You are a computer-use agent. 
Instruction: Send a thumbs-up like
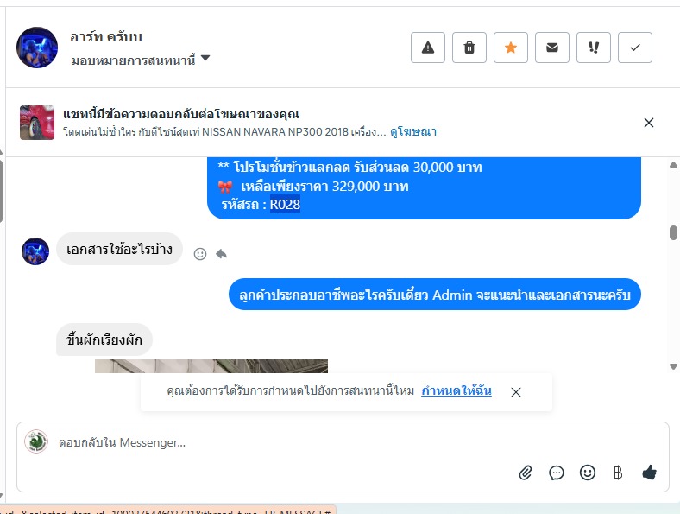point(649,472)
